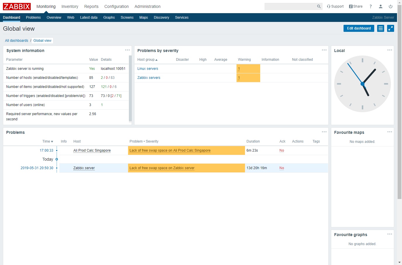Click the 6m 23s duration
The width and height of the screenshot is (402, 265).
pyautogui.click(x=252, y=150)
